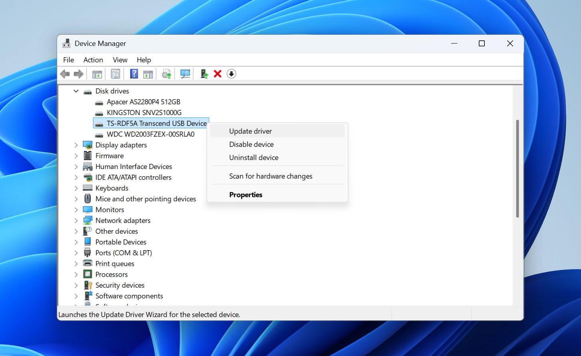Image resolution: width=581 pixels, height=356 pixels.
Task: Click the Scan for hardware changes monitor icon
Action: point(185,74)
